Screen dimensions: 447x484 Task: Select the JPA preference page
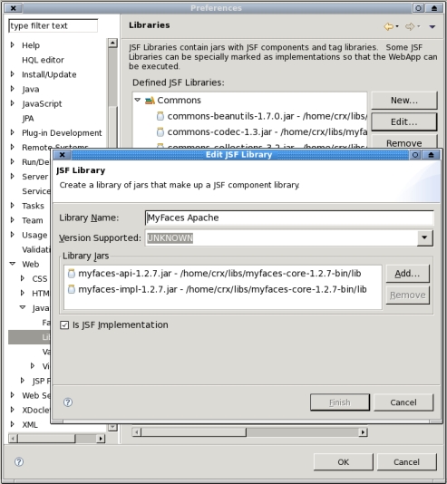point(28,119)
